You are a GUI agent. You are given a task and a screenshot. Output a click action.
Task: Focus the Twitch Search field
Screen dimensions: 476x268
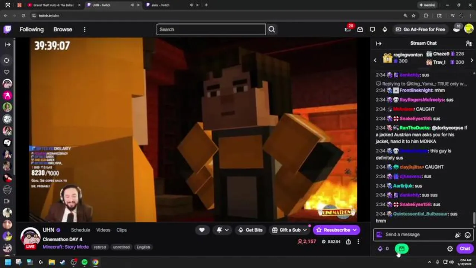tap(211, 29)
